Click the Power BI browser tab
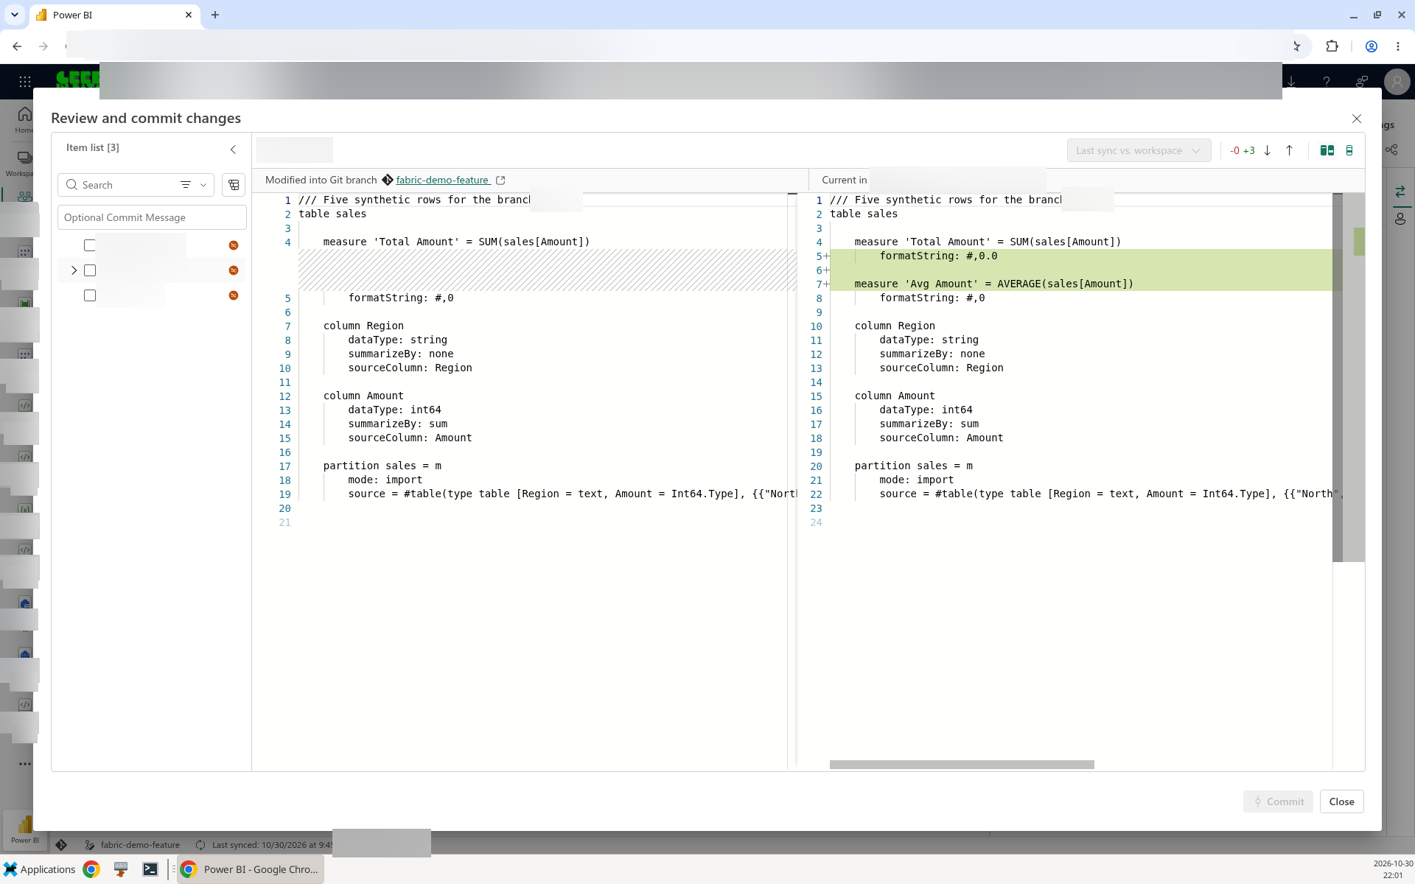This screenshot has height=884, width=1415. coord(114,15)
